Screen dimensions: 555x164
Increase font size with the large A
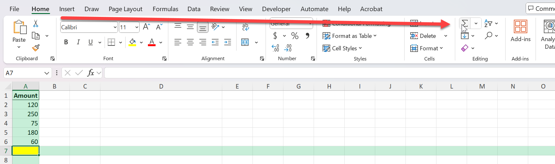pyautogui.click(x=146, y=27)
